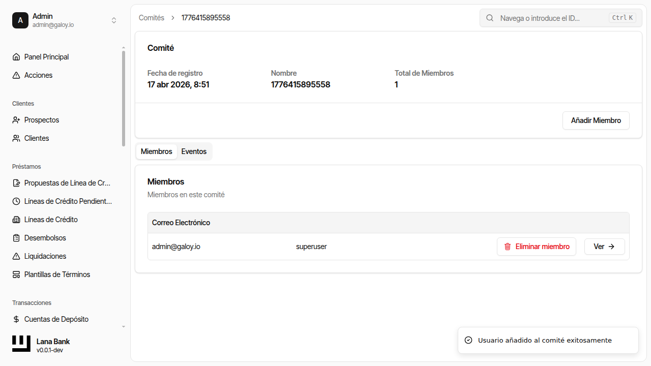Dismiss the Usuario añadido success toast
This screenshot has height=366, width=651.
[x=548, y=340]
